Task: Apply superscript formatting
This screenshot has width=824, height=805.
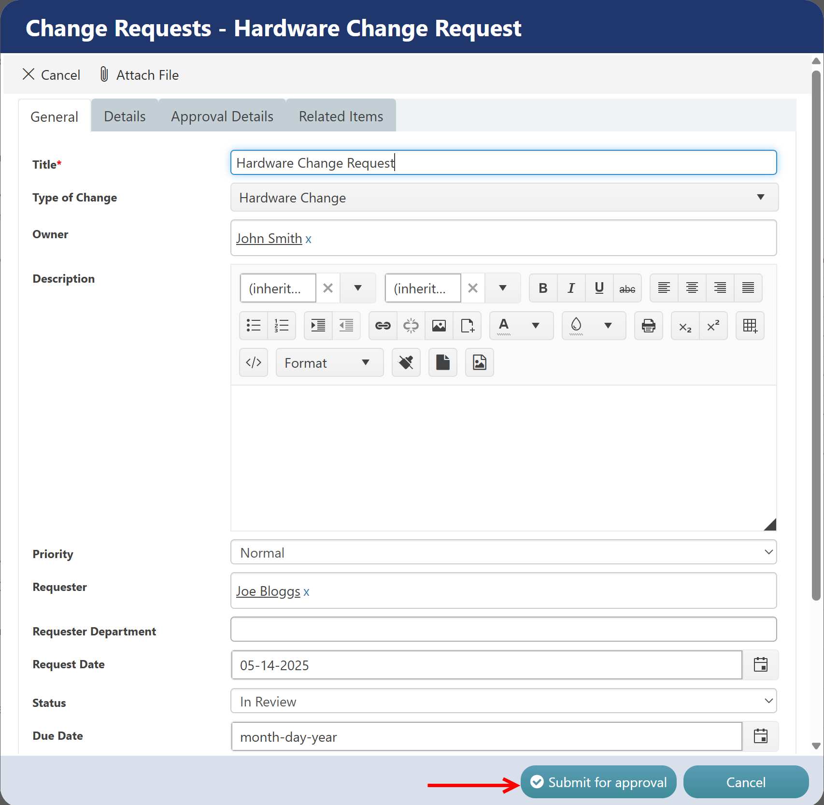Action: click(x=713, y=326)
